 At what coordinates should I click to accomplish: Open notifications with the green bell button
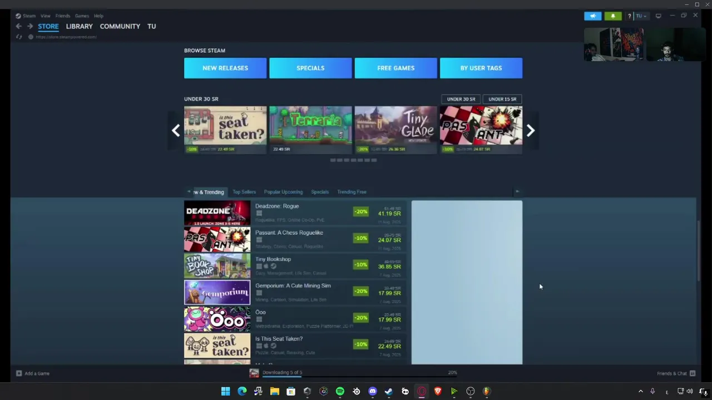coord(613,16)
